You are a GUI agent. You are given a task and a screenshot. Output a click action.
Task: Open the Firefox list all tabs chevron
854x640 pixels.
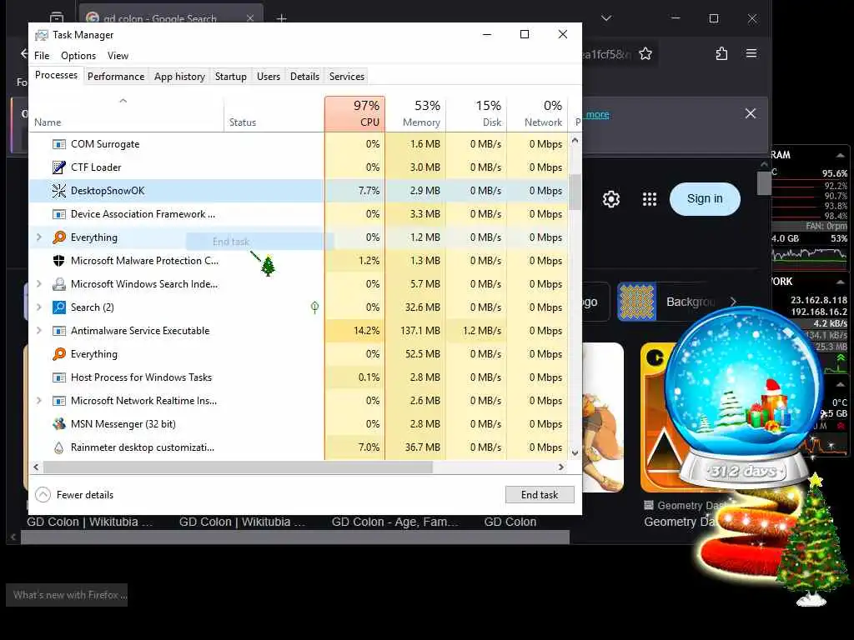tap(606, 18)
